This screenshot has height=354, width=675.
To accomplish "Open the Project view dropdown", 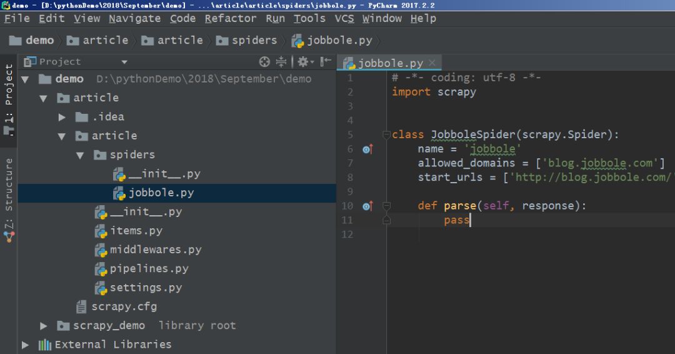I will click(x=124, y=62).
